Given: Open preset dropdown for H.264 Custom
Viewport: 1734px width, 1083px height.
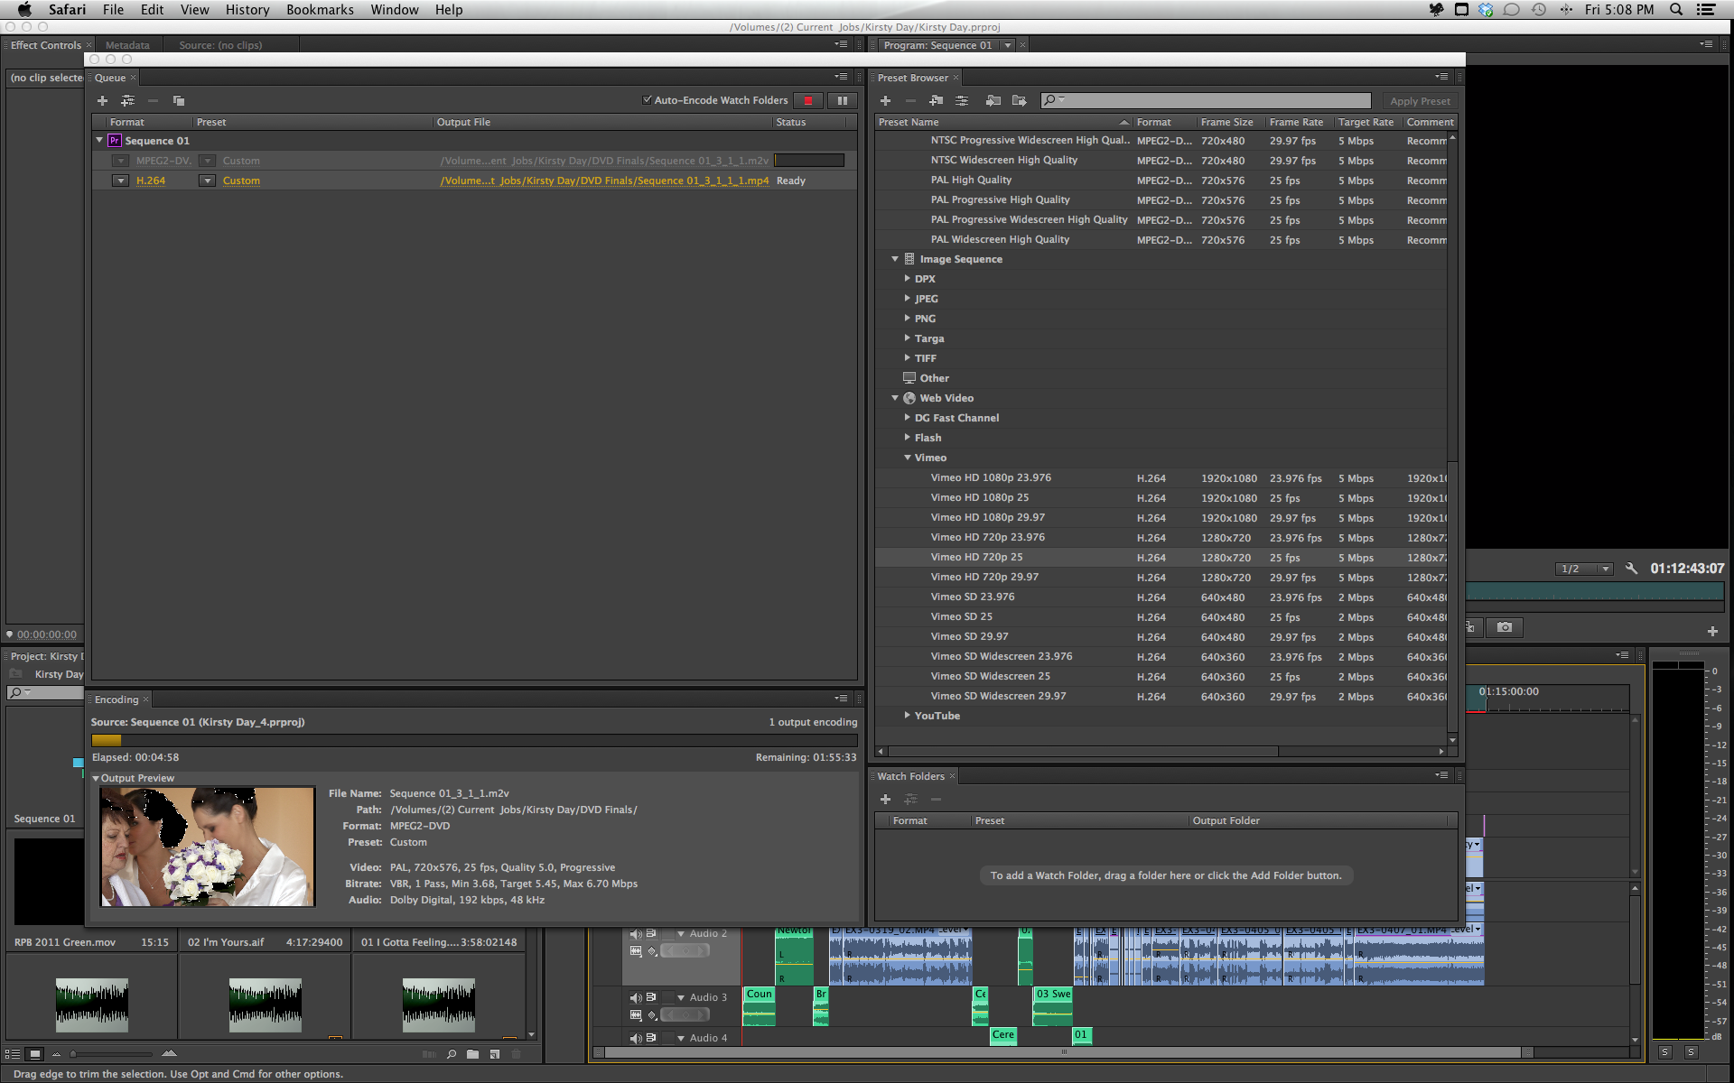Looking at the screenshot, I should pos(207,180).
